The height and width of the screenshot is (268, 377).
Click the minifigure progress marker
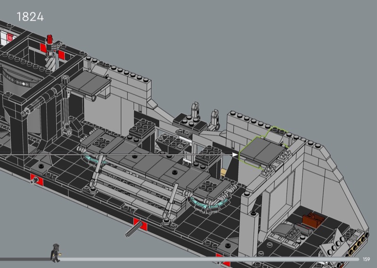click(56, 252)
